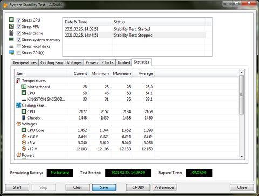Viewport: 259px width, 196px height.
Task: Disable the Stress cache checkbox
Action: point(19,33)
